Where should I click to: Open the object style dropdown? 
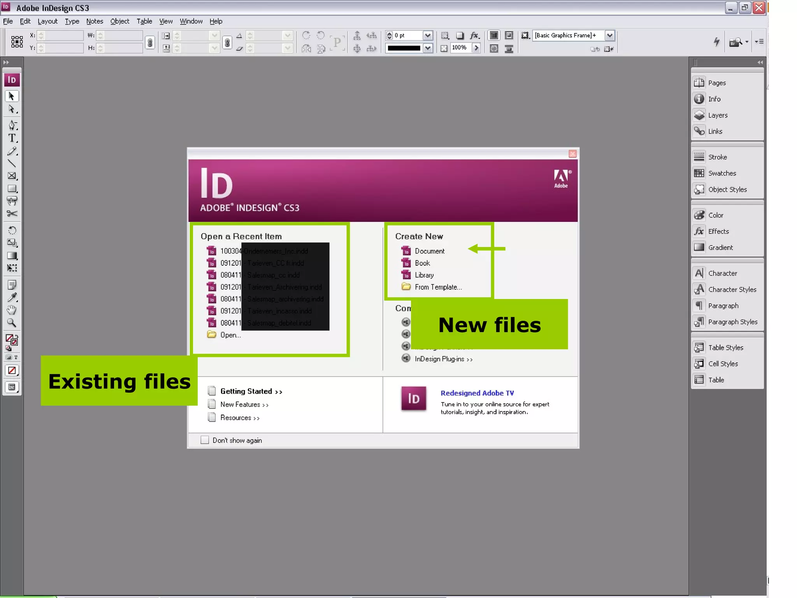tap(609, 35)
